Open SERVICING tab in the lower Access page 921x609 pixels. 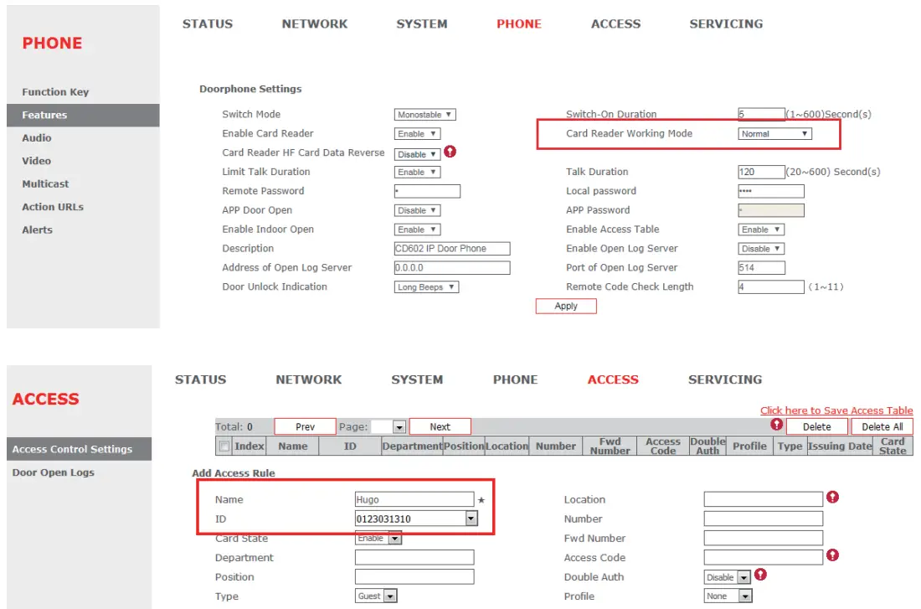pyautogui.click(x=725, y=379)
